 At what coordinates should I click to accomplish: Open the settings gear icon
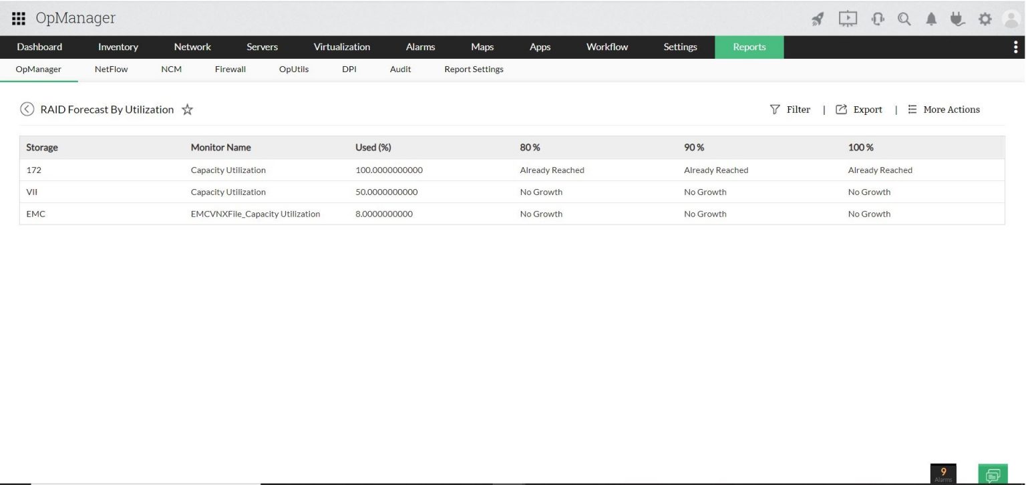tap(985, 19)
